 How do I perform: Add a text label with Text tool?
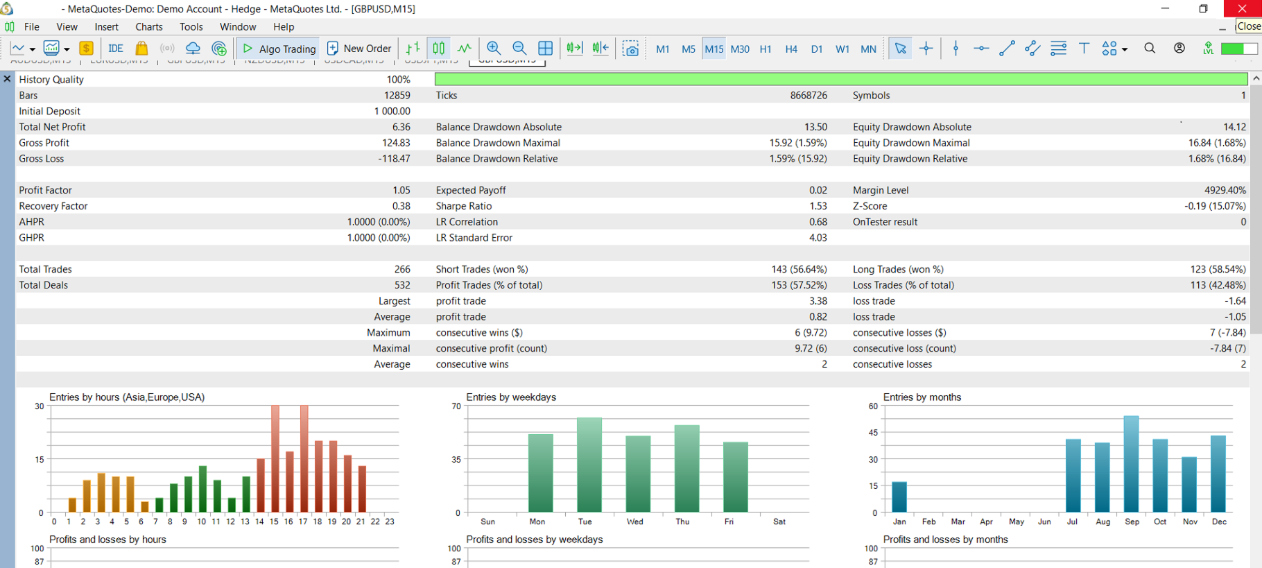1084,49
